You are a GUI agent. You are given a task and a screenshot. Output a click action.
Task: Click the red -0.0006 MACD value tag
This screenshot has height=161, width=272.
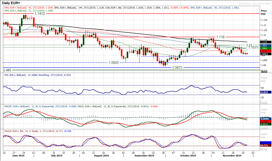pos(264,121)
